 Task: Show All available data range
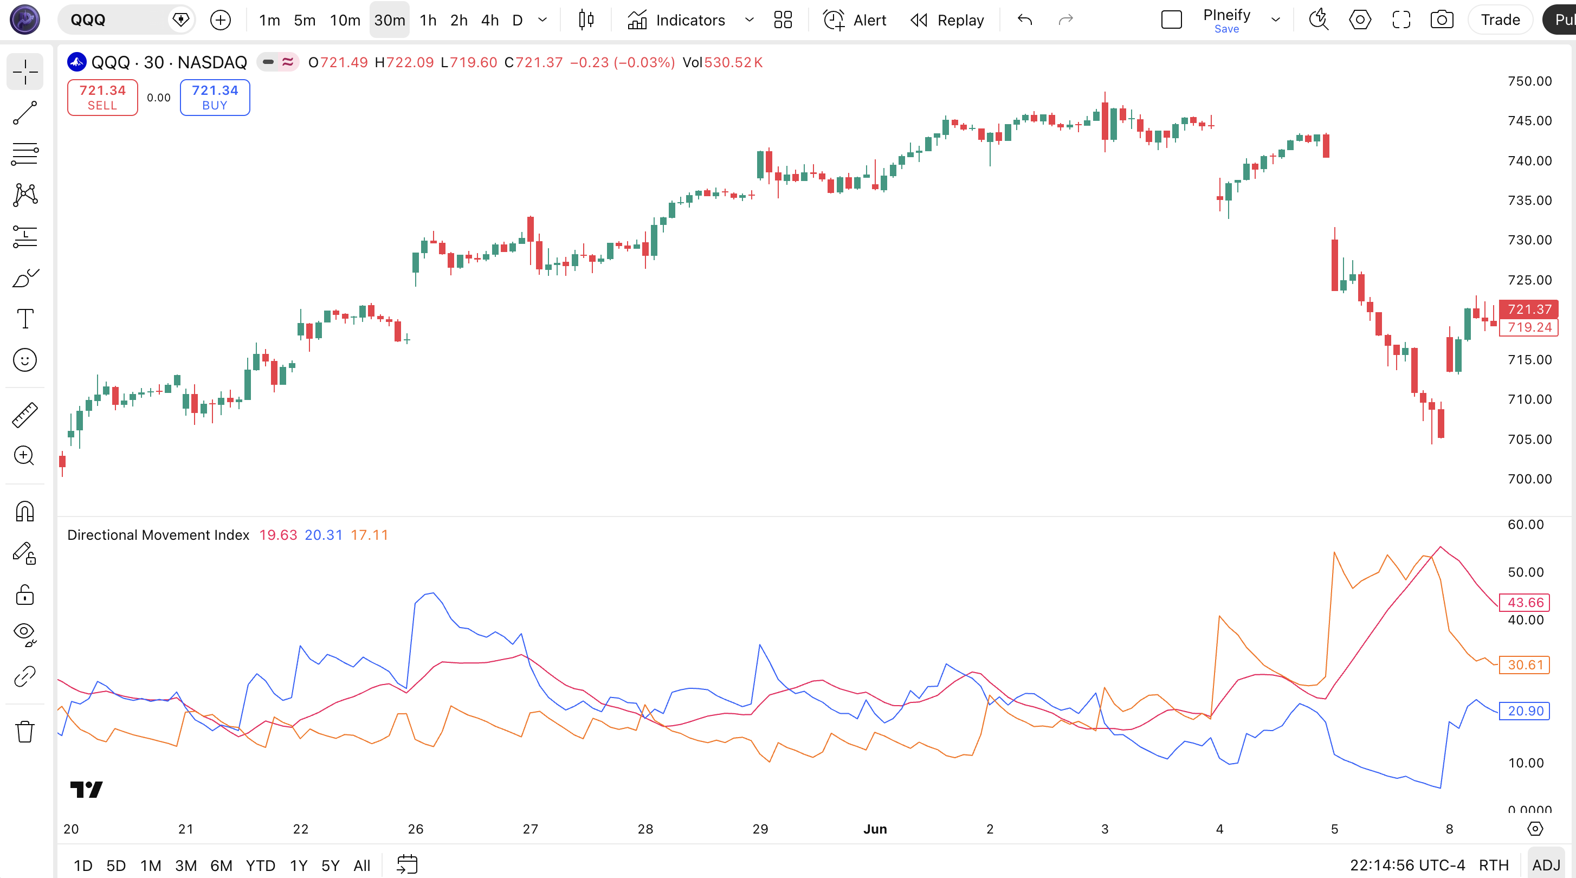click(x=362, y=865)
